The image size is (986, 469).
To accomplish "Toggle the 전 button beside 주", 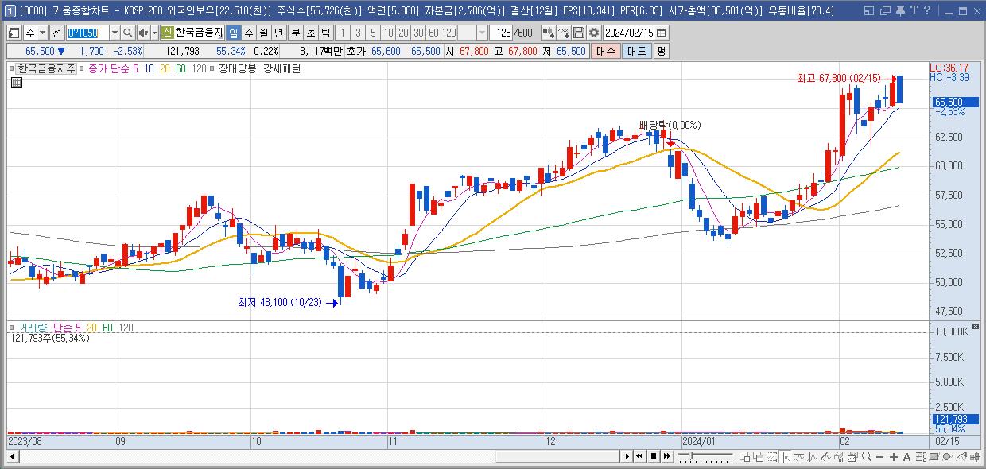I will pos(56,33).
